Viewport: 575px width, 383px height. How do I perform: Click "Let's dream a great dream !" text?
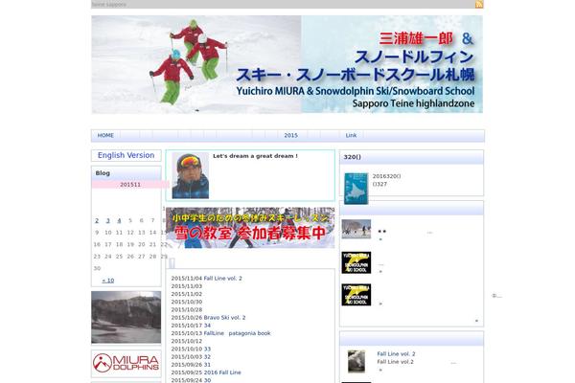[255, 156]
